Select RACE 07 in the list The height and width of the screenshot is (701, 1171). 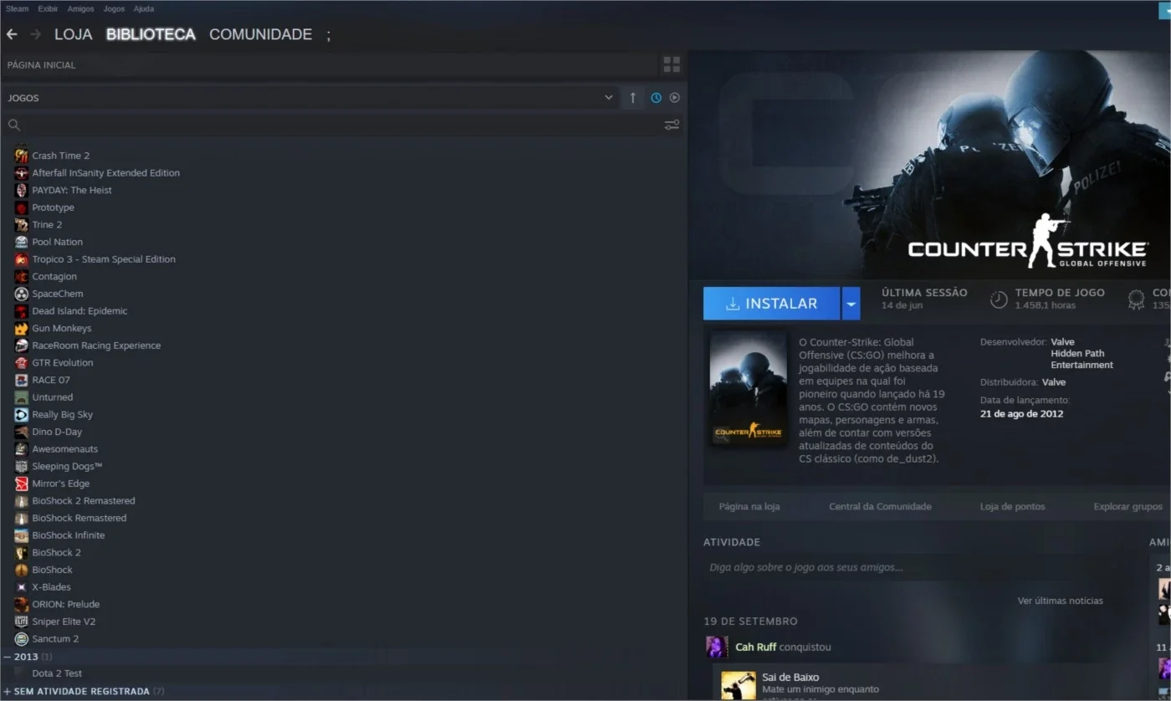pyautogui.click(x=51, y=380)
